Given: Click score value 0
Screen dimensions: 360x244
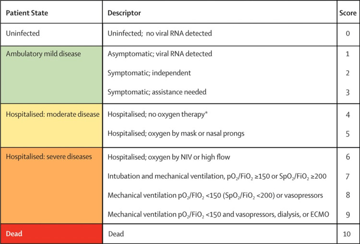Looking at the screenshot, I should click(x=348, y=34).
